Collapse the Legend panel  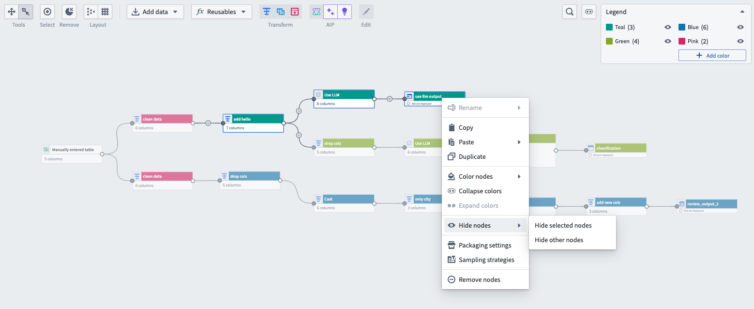pyautogui.click(x=742, y=12)
